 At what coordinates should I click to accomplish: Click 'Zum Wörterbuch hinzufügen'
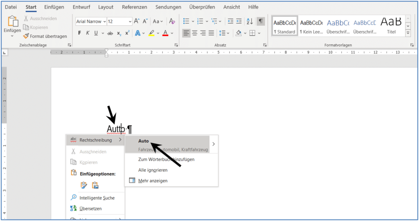pos(166,159)
